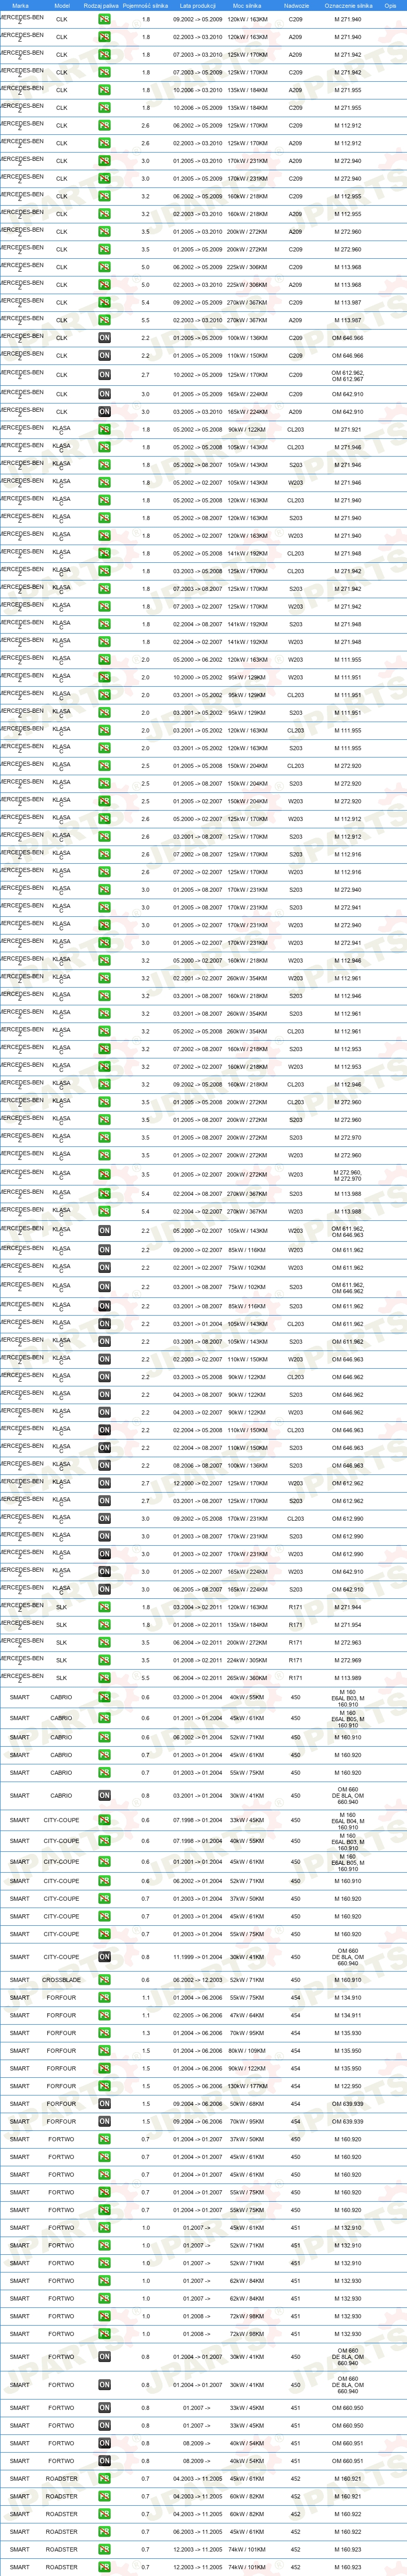Select engine code M 272.969

pos(348,1660)
